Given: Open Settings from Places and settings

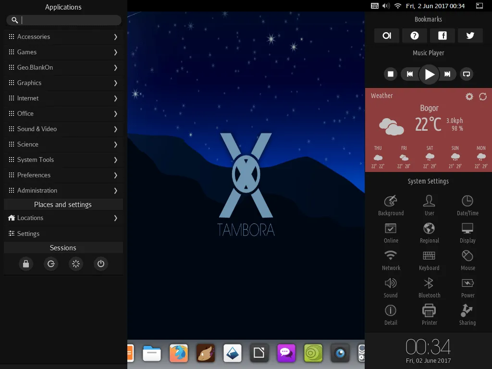Looking at the screenshot, I should 63,234.
